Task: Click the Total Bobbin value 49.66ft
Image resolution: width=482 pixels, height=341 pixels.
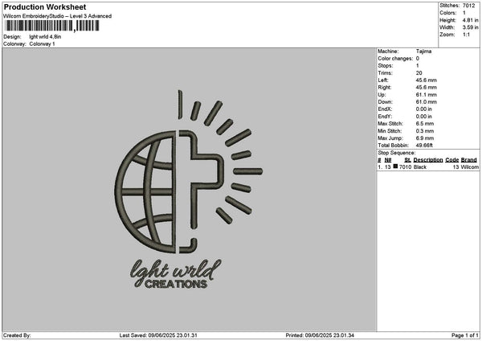Action: tap(424, 146)
